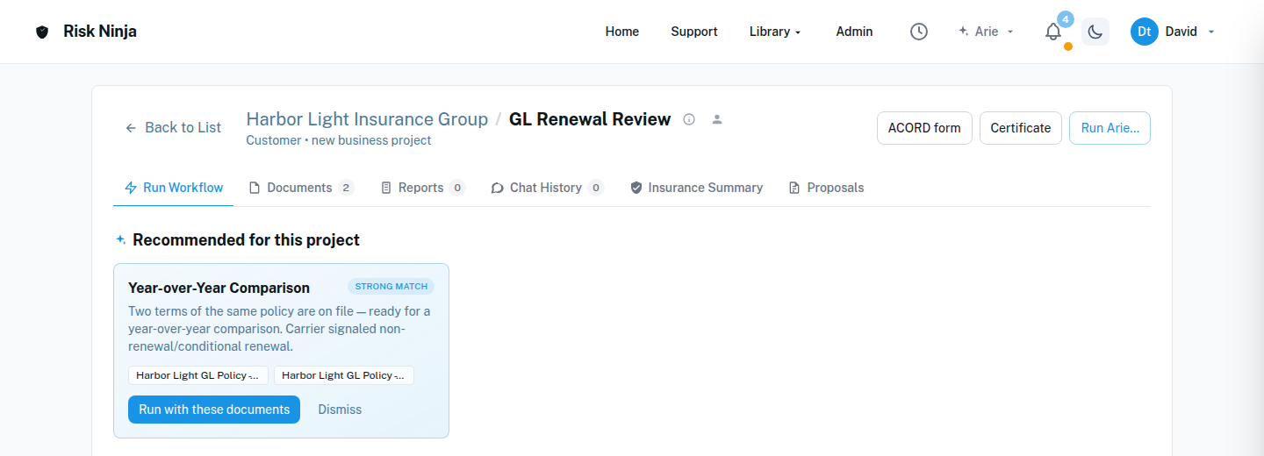Viewport: 1264px width, 456px height.
Task: Open the Arie assistant dropdown
Action: point(986,32)
